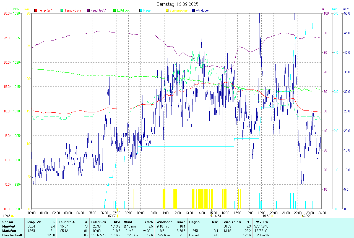
Task: Select the Windböen legend label text
Action: [203, 10]
